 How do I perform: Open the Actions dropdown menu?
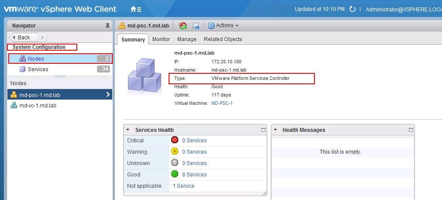[x=223, y=26]
